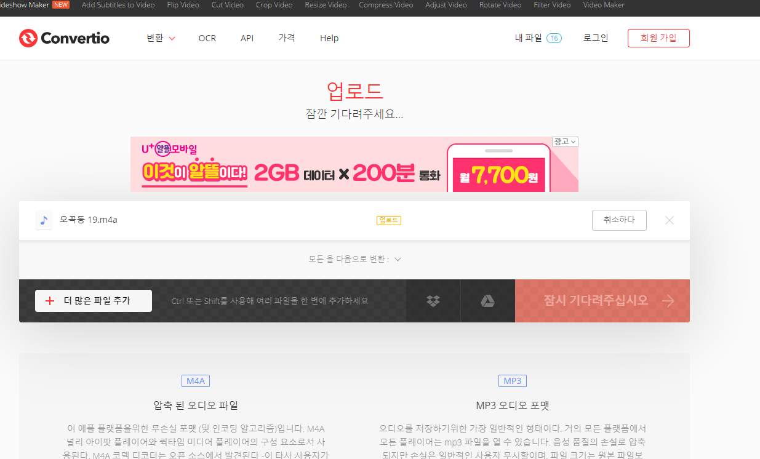Open 내 파일 with 16 files
Viewport: 760px width, 459px height.
point(538,38)
